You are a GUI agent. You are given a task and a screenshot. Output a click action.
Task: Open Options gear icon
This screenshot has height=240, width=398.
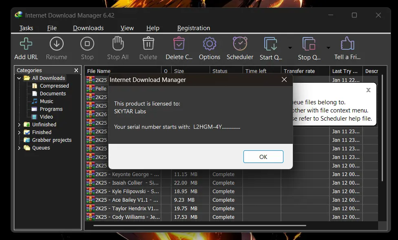point(210,44)
